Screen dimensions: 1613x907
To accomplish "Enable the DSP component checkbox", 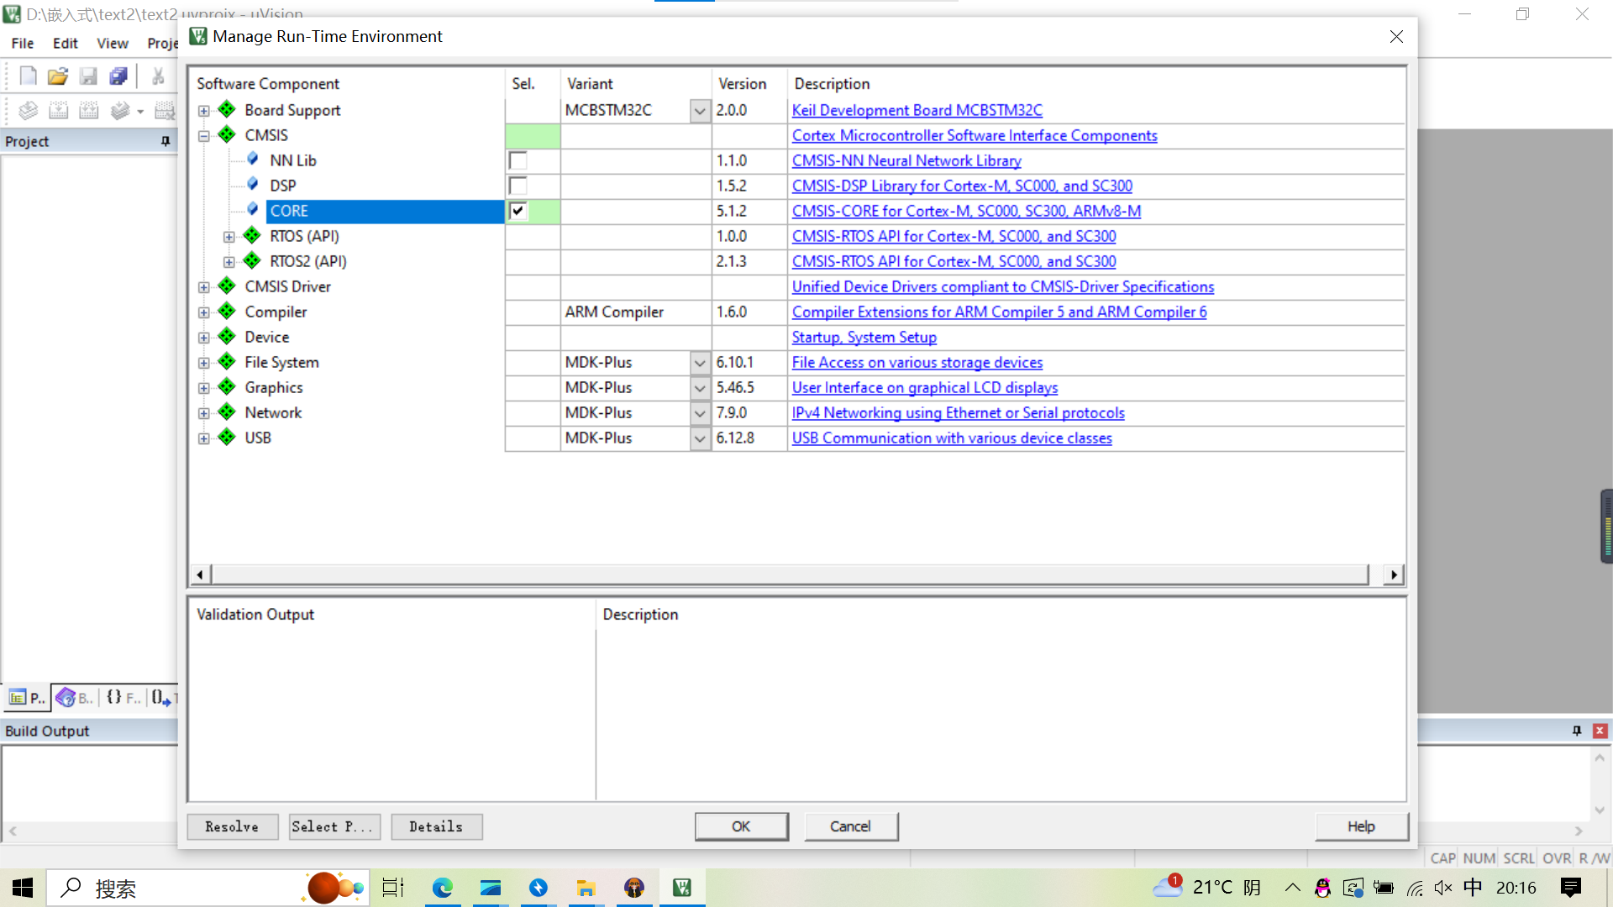I will (518, 185).
